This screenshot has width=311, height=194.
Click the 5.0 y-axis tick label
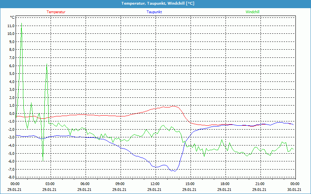(11, 73)
